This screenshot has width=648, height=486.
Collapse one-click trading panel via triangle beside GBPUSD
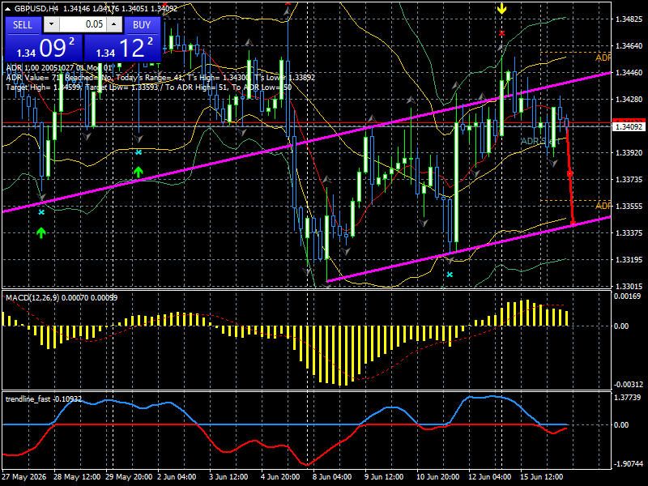(x=7, y=9)
